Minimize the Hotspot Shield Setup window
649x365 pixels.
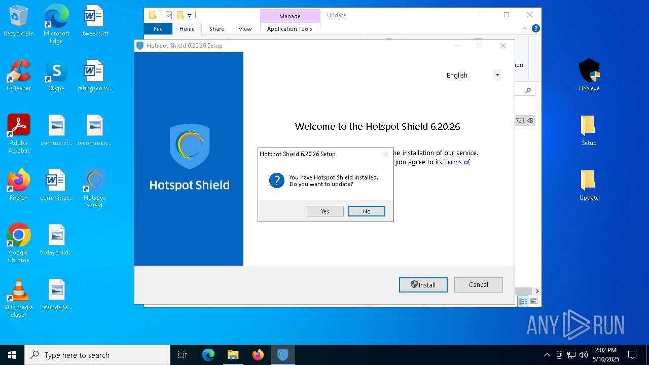coord(457,46)
